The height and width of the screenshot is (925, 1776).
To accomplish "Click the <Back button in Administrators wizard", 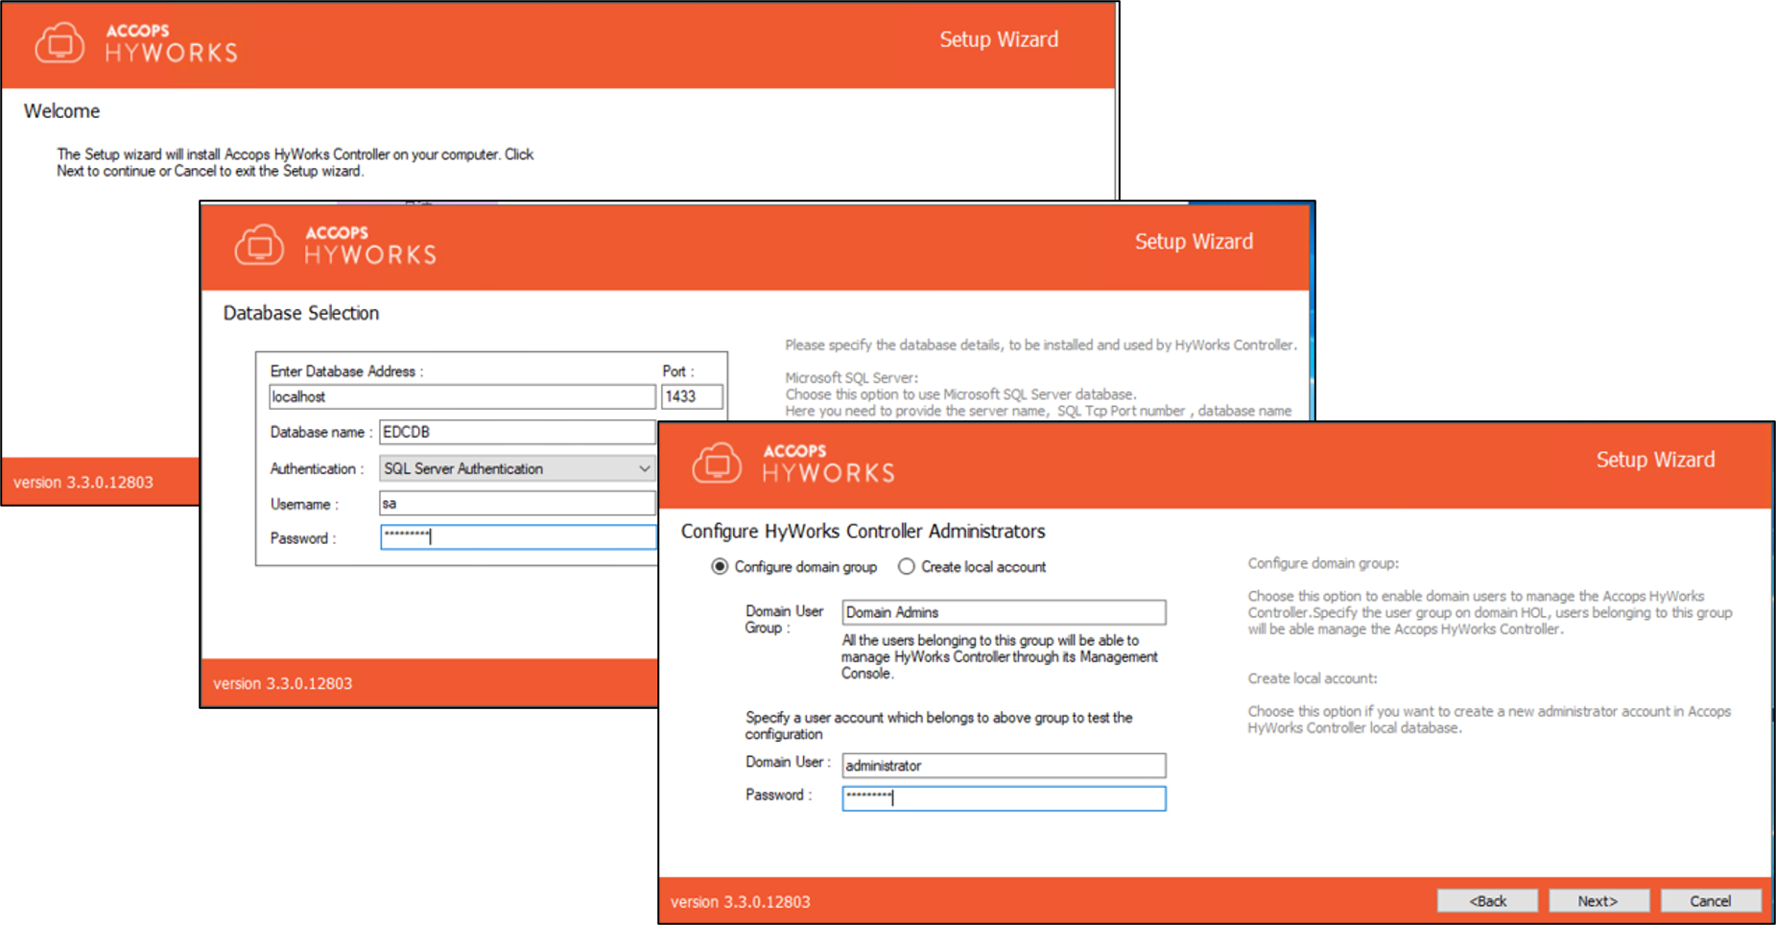I will point(1487,901).
